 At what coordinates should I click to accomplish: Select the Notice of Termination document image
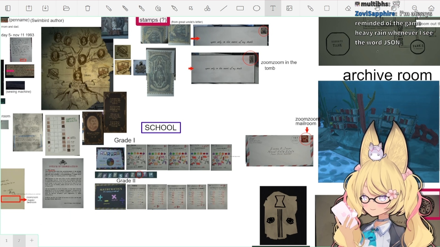[x=63, y=183]
